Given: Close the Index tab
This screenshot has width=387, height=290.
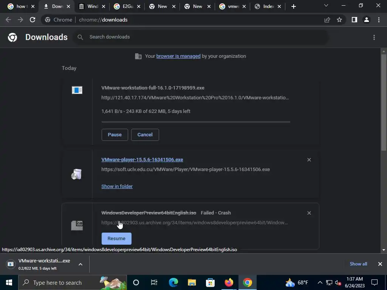Looking at the screenshot, I should tap(279, 7).
